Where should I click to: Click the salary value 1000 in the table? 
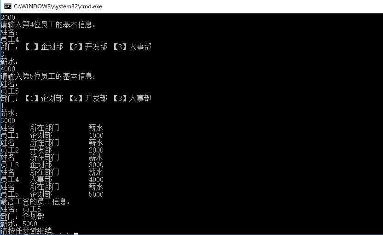tap(96, 135)
